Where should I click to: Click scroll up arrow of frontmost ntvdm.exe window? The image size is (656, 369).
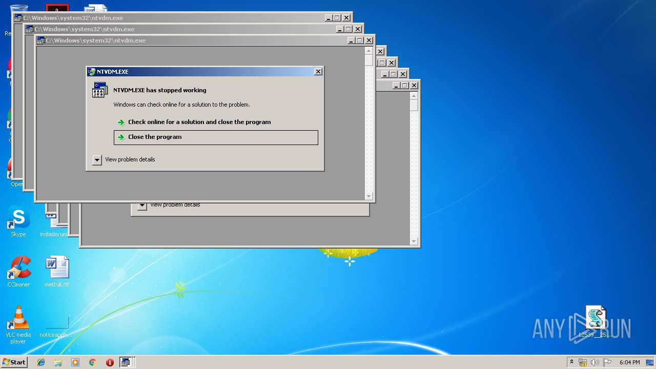pos(368,51)
